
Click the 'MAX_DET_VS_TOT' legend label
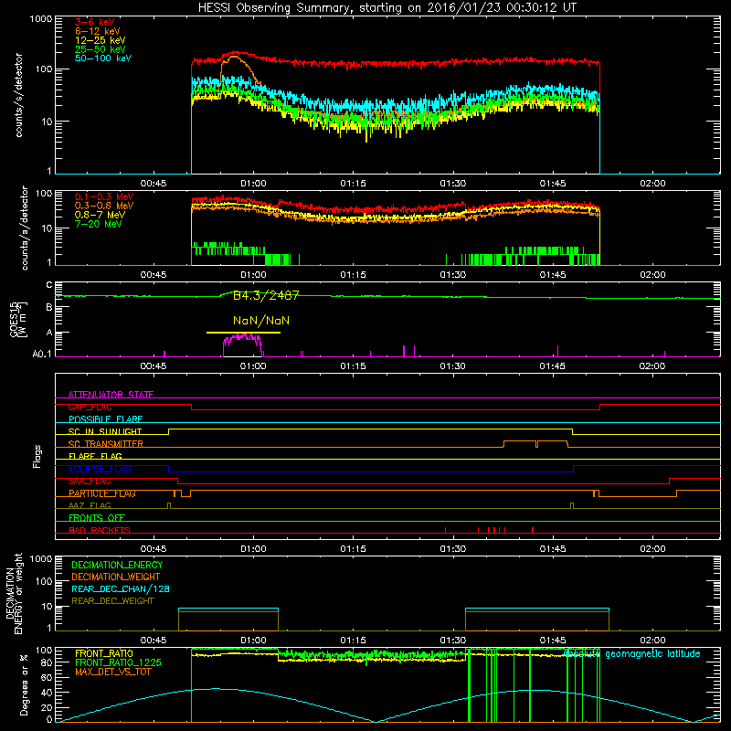tap(113, 672)
